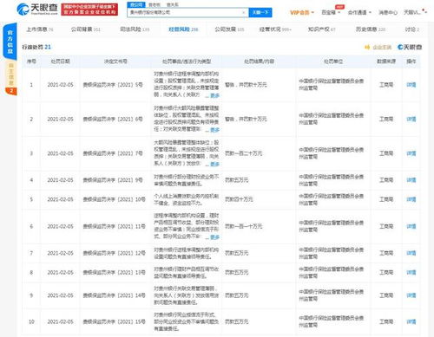Click document number 〔2021〕13号 in row 8
434x337 pixels.
(114, 272)
